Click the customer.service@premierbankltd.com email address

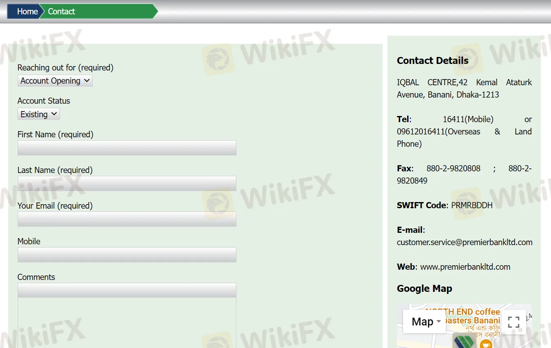pyautogui.click(x=465, y=242)
